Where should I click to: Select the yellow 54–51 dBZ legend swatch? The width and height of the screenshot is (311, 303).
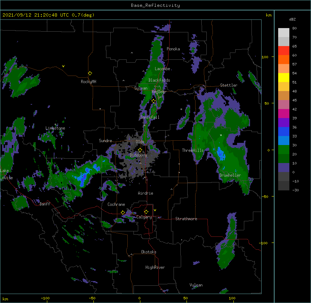pos(284,77)
